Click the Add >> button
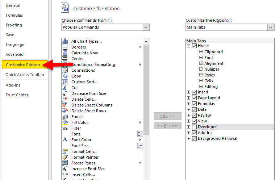The image size is (275, 180). tap(167, 116)
